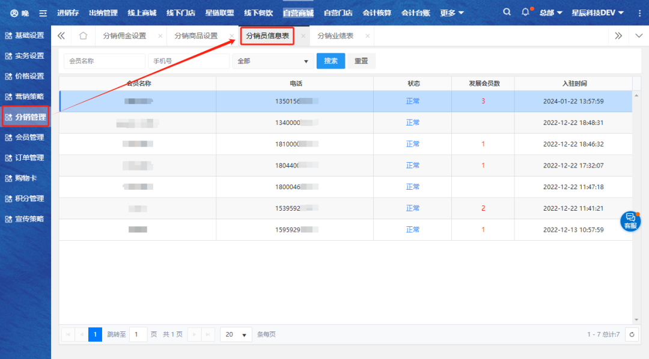The width and height of the screenshot is (649, 359).
Task: Open the 总部 branch dropdown
Action: [550, 13]
